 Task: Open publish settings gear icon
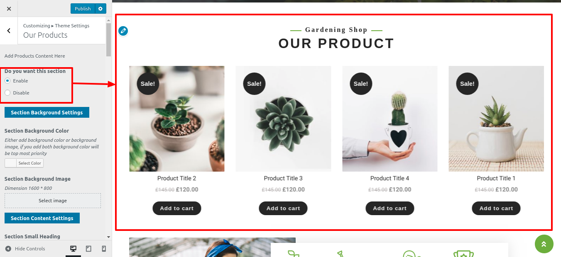(x=100, y=9)
